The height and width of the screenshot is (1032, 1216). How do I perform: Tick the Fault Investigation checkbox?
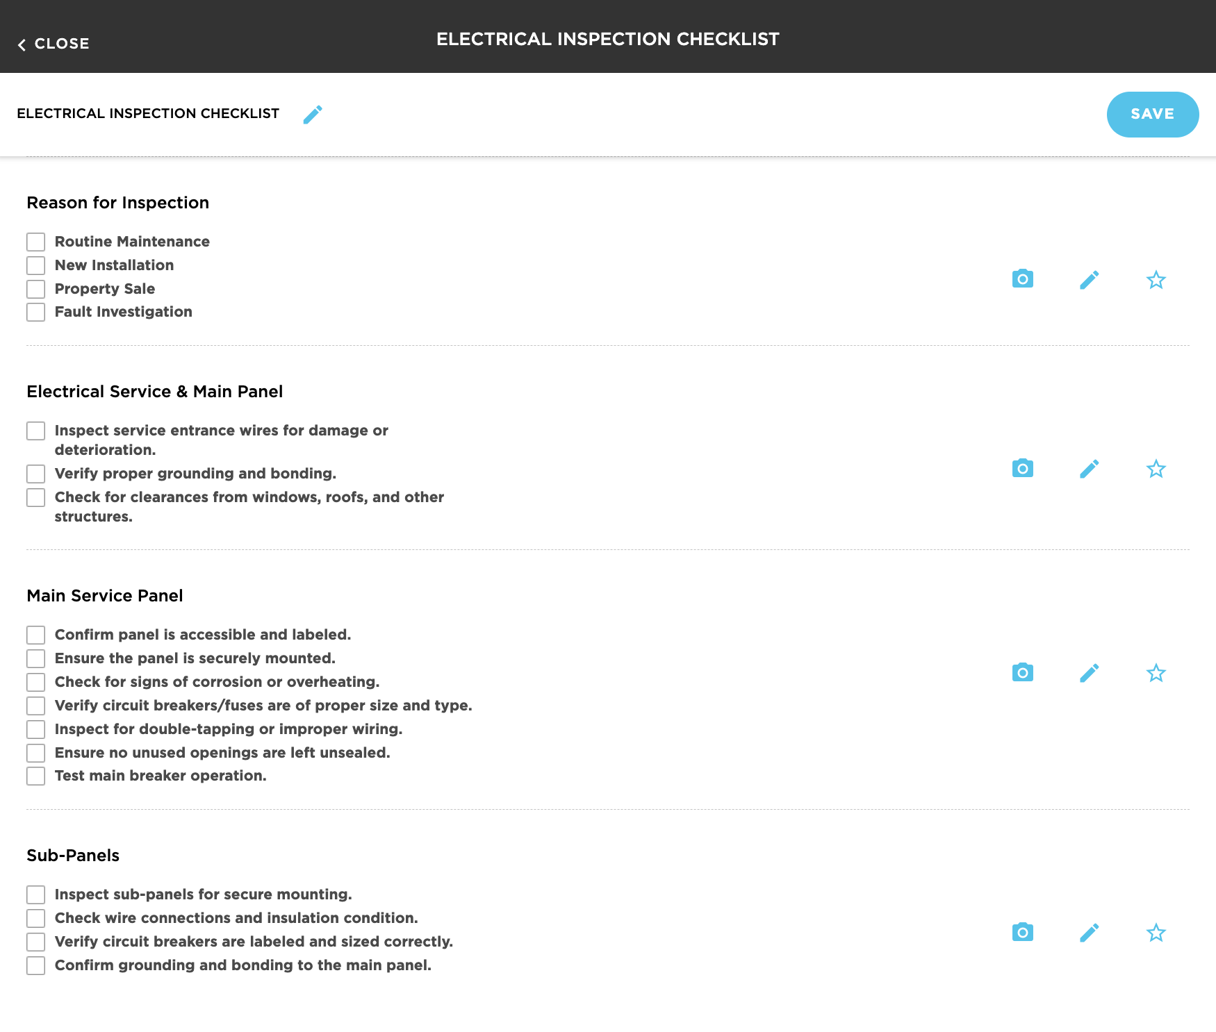point(36,313)
